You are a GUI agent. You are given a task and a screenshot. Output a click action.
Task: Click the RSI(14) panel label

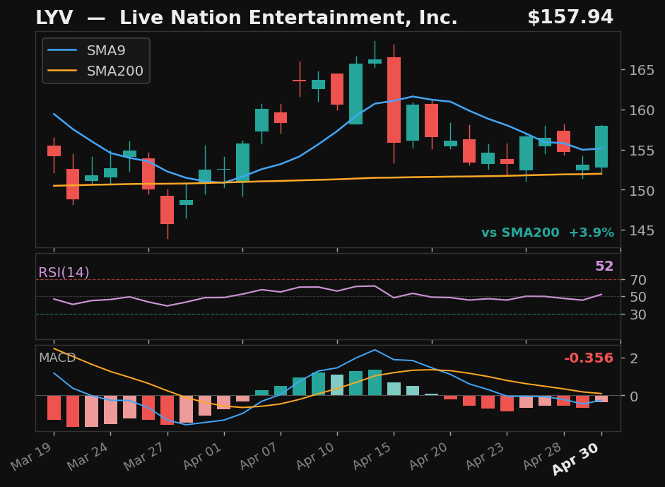[x=64, y=272]
